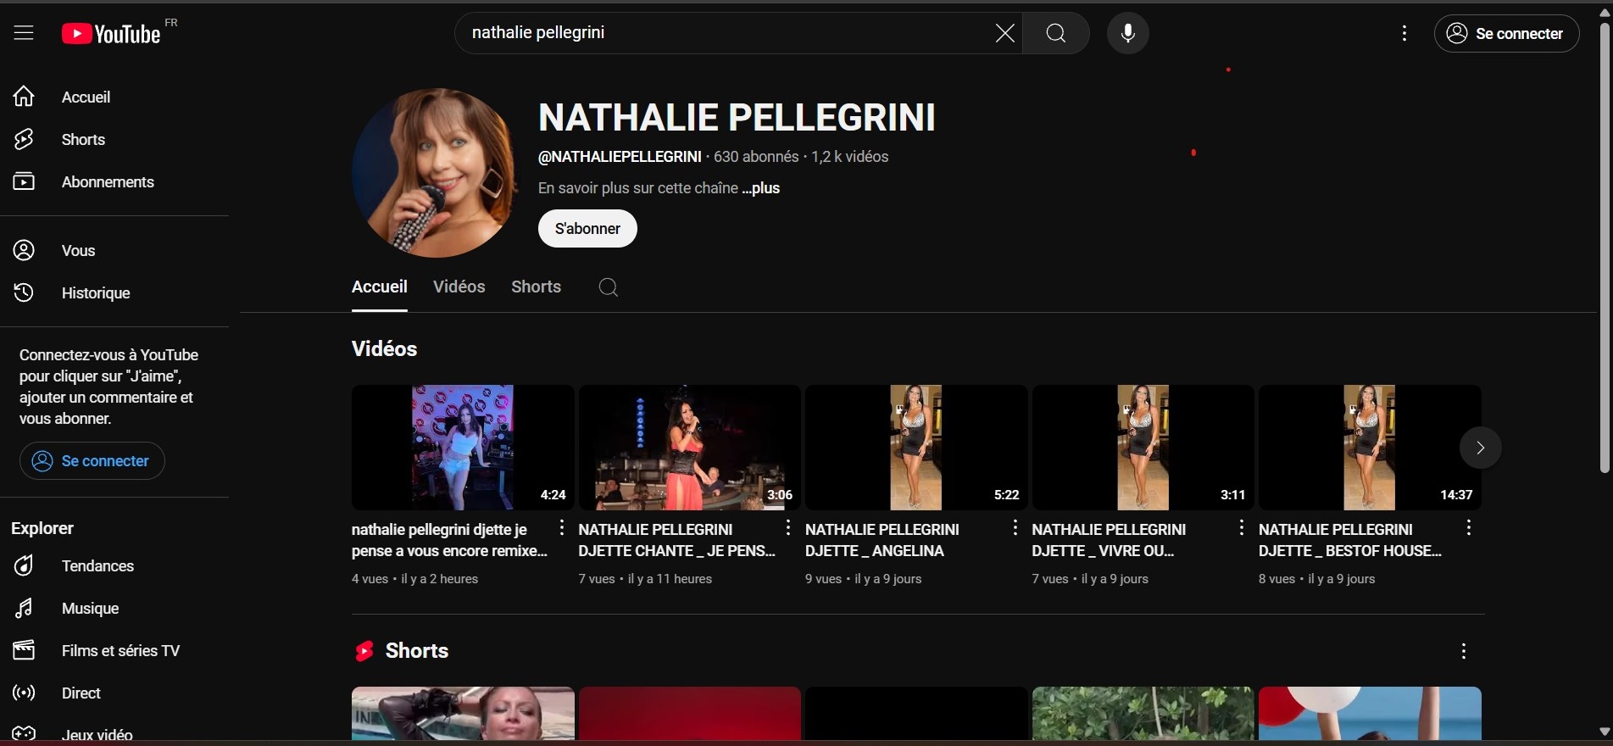The height and width of the screenshot is (746, 1613).
Task: Play the 14:37 BESTOF HOUSE video thumbnail
Action: (1370, 448)
